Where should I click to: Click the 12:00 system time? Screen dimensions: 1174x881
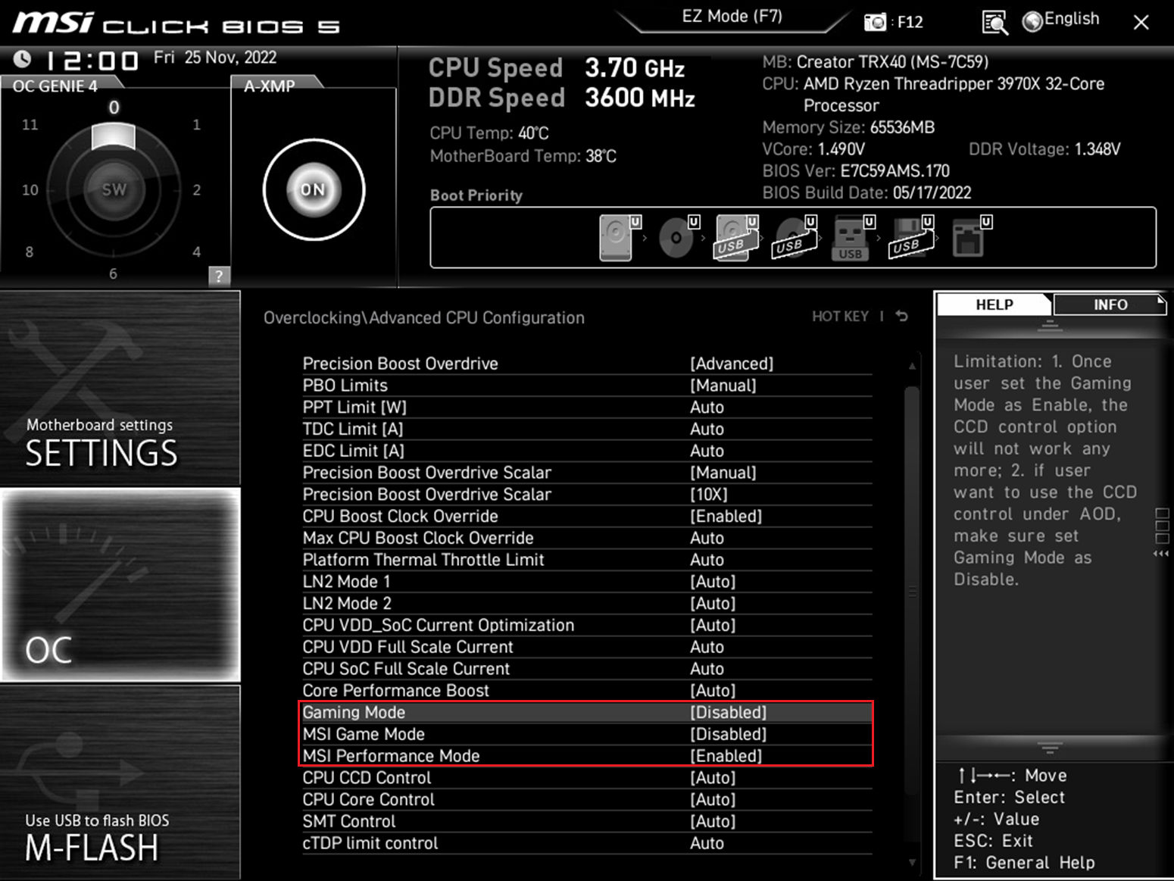coord(92,60)
